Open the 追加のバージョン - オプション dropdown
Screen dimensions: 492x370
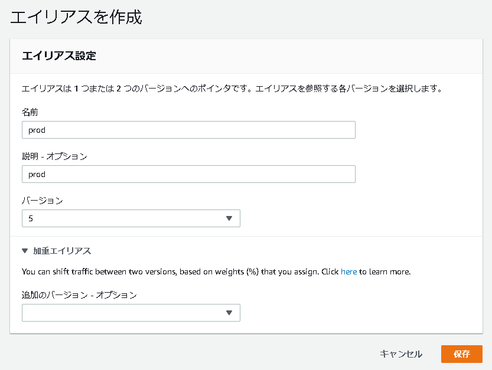click(131, 313)
